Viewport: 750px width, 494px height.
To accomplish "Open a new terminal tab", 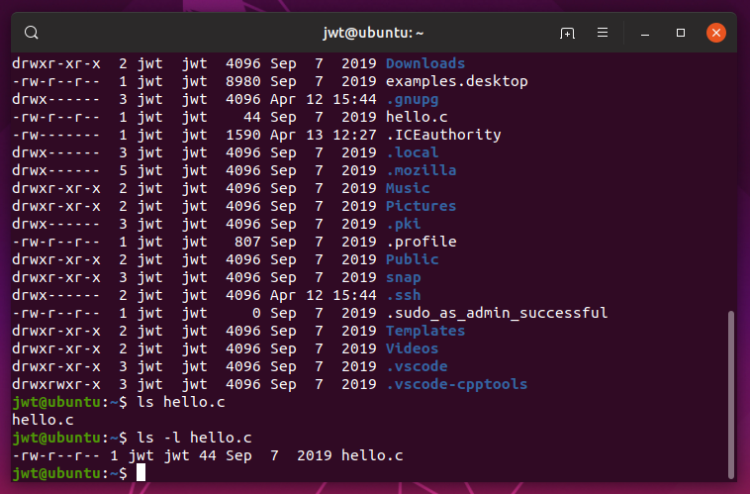I will (x=567, y=33).
